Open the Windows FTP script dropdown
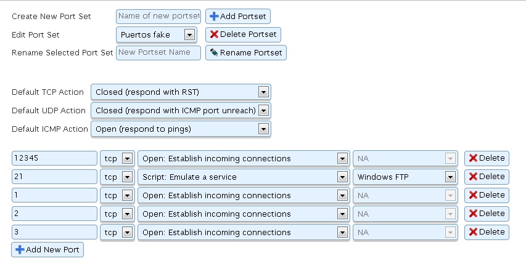 click(406, 177)
